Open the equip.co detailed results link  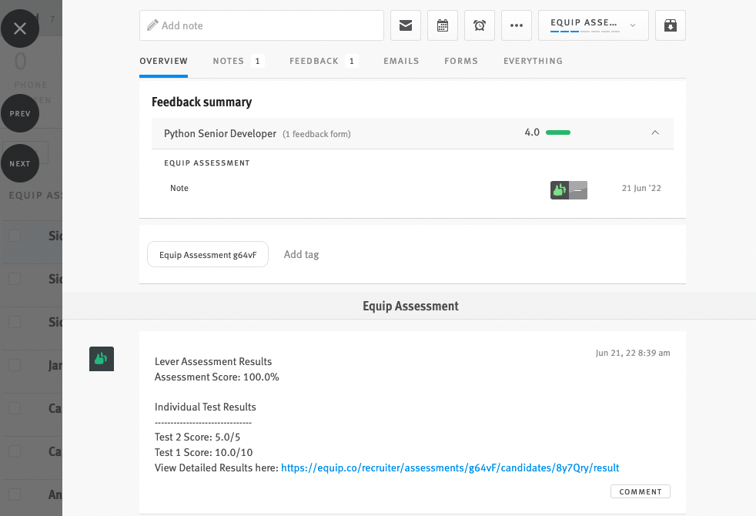450,467
